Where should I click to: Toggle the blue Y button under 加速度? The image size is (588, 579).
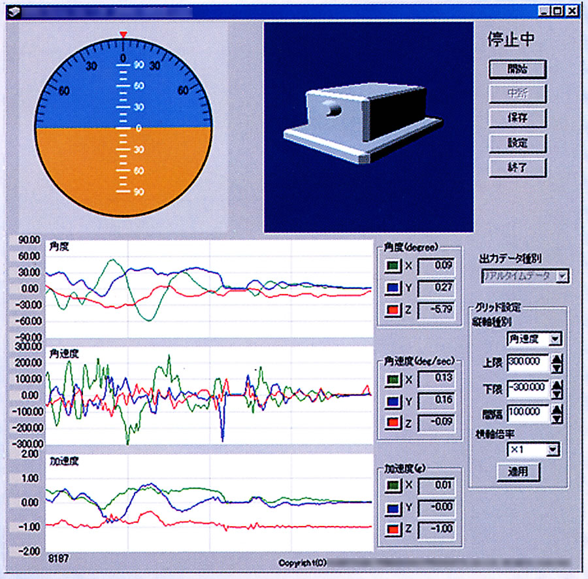pyautogui.click(x=392, y=507)
